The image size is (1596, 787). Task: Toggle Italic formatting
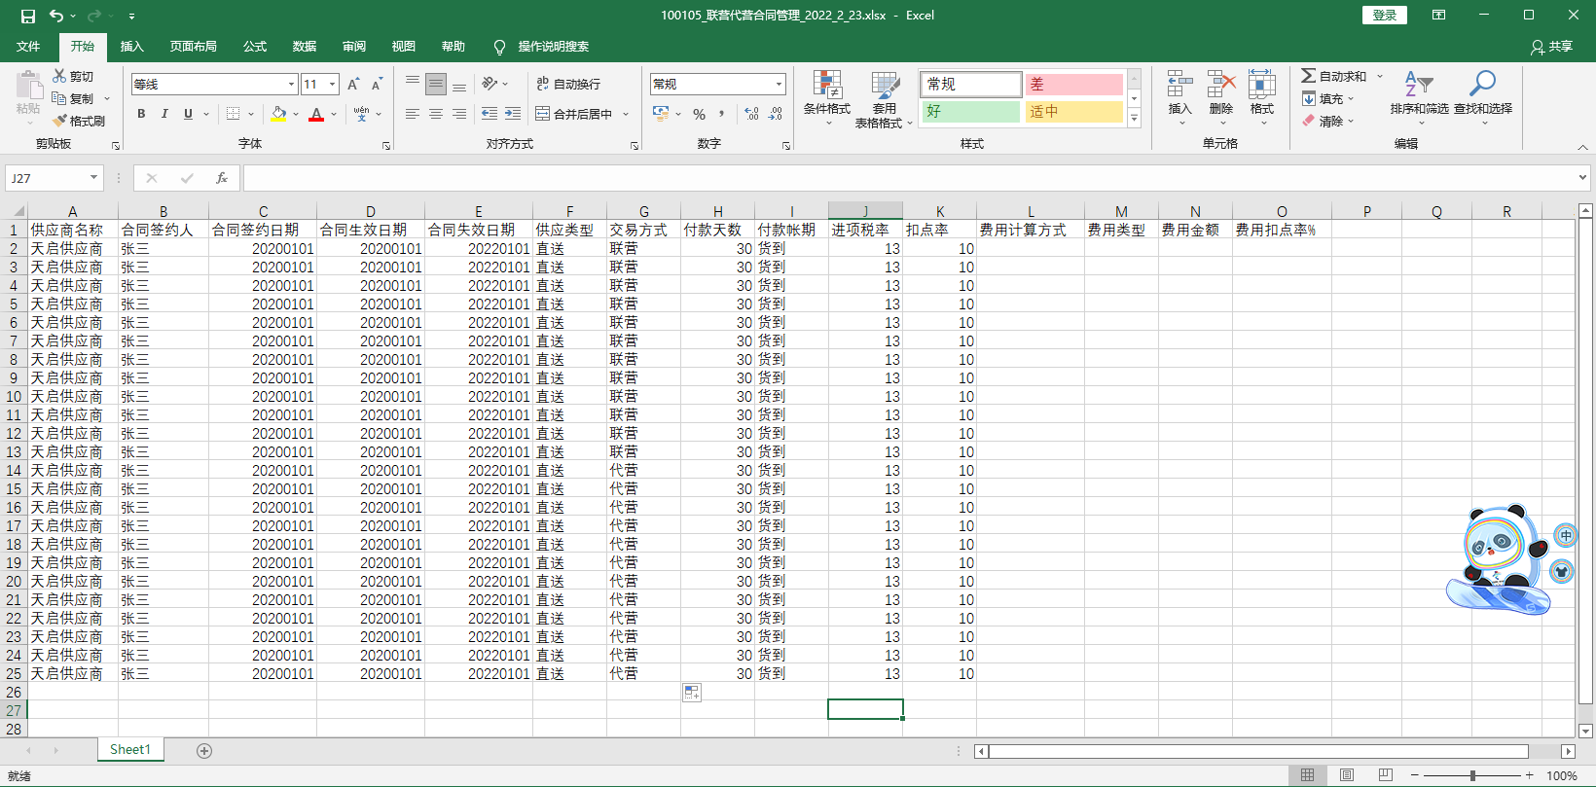tap(164, 114)
